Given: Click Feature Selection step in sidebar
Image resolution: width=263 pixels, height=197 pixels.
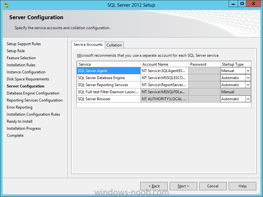Looking at the screenshot, I should click(x=21, y=58).
